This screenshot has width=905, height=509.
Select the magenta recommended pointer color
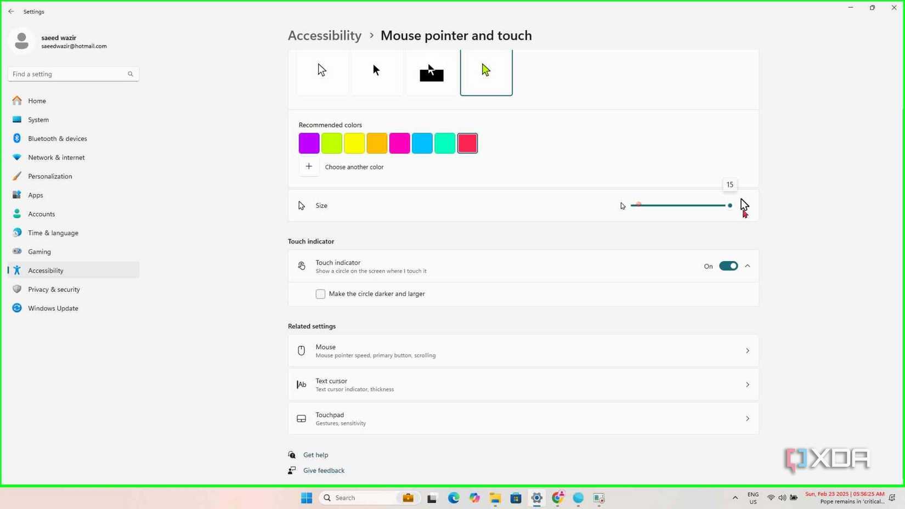[399, 143]
